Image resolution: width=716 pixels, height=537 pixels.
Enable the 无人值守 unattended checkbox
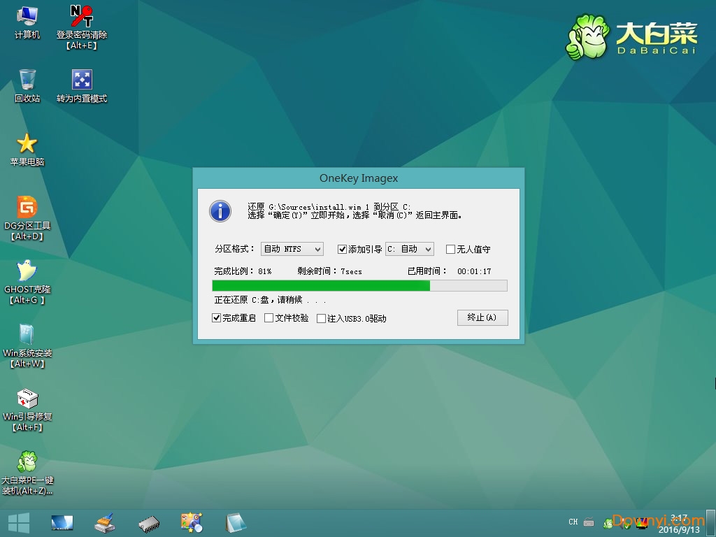[450, 249]
